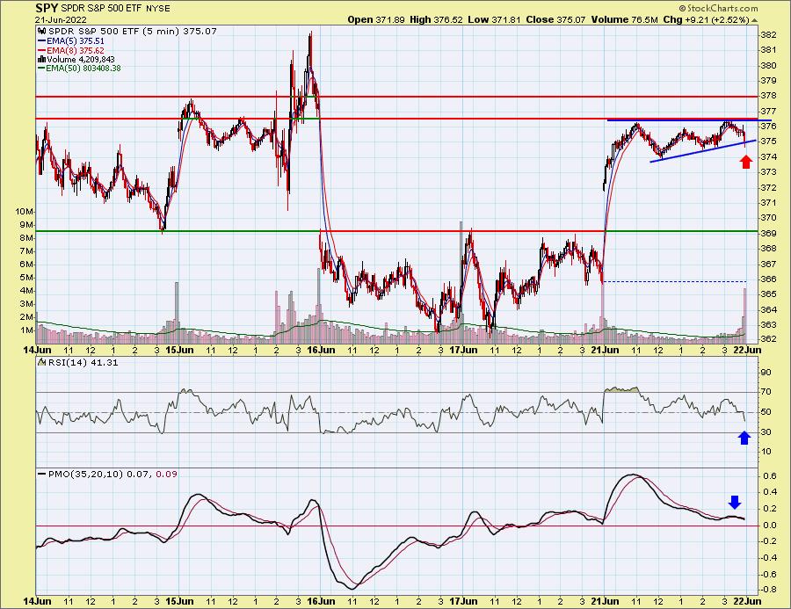Click the 16Jun date label under the PMO panel
The height and width of the screenshot is (609, 791).
pyautogui.click(x=321, y=601)
